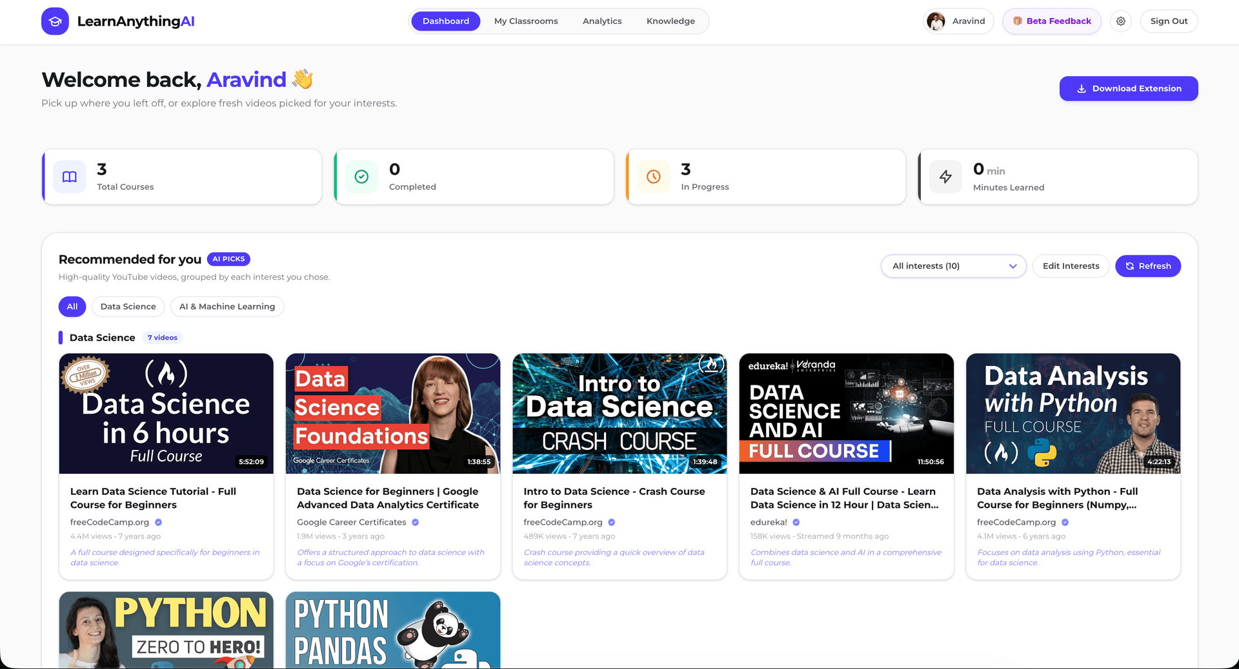Screen dimensions: 1239x669
Task: Open the Analytics tab
Action: (602, 21)
